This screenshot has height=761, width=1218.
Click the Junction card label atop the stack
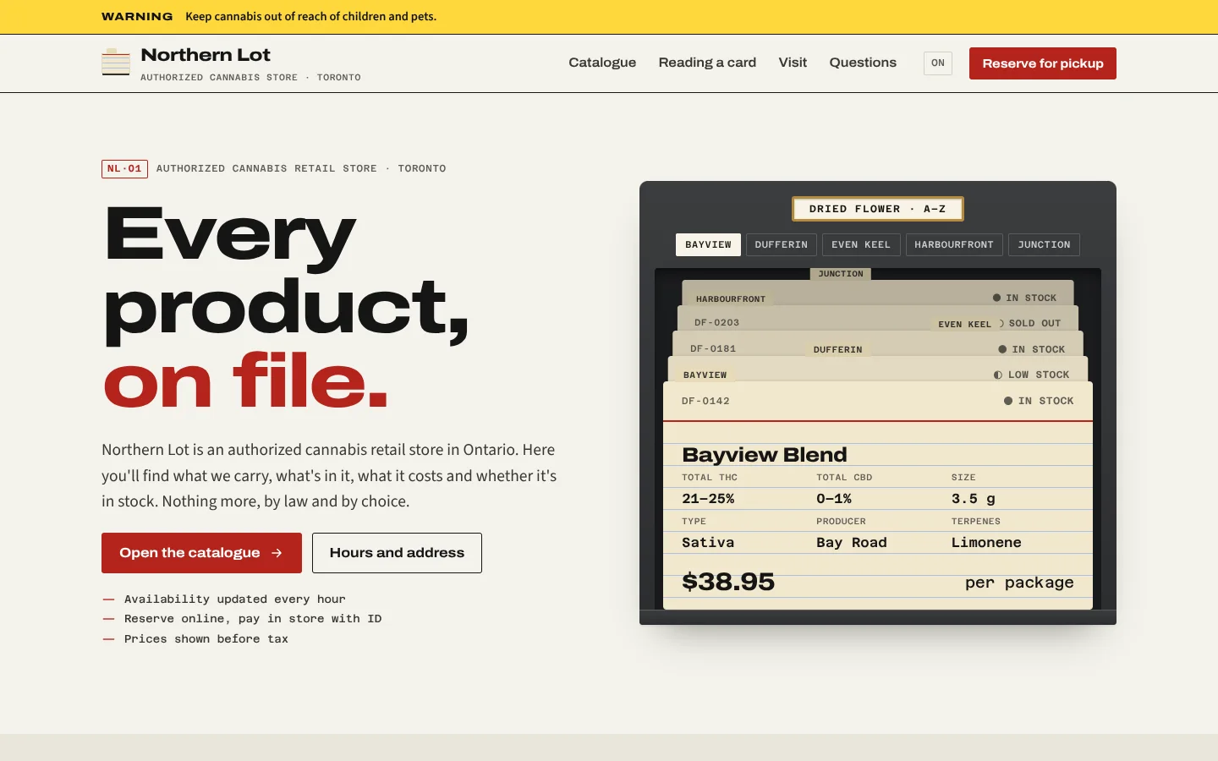tap(841, 274)
